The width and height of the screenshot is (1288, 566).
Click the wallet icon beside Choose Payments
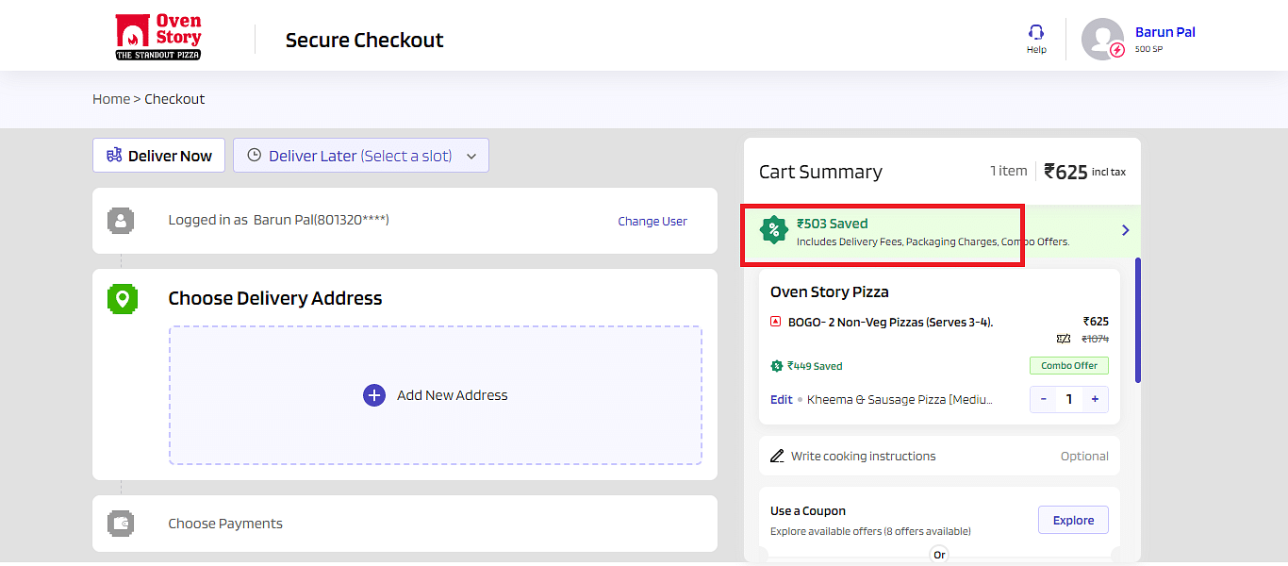(121, 524)
